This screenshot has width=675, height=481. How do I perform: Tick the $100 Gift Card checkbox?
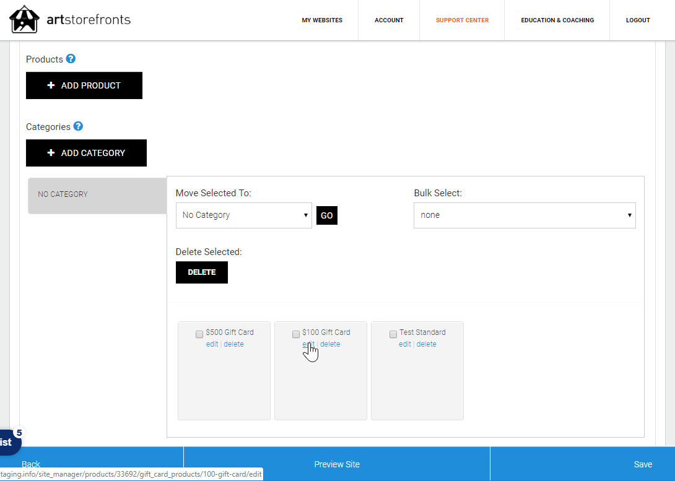pos(296,334)
